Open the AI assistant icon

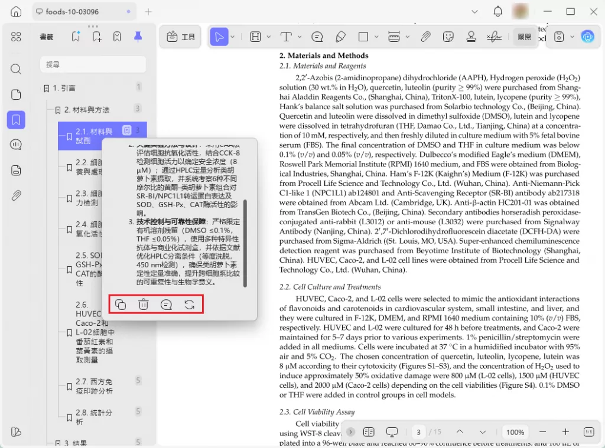(588, 37)
